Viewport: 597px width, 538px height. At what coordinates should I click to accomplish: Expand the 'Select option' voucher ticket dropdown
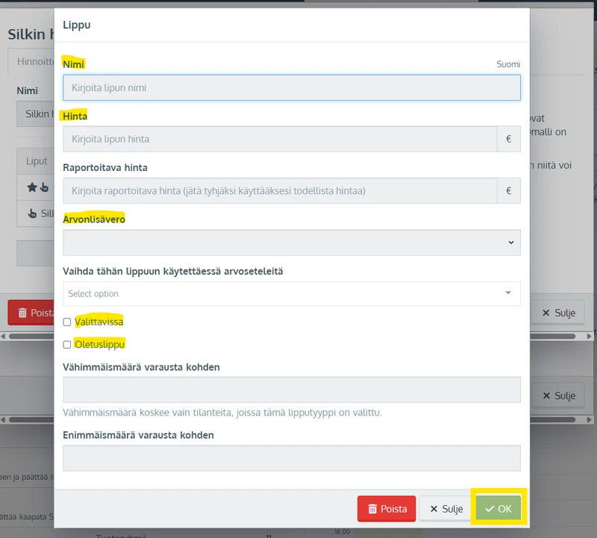[292, 293]
